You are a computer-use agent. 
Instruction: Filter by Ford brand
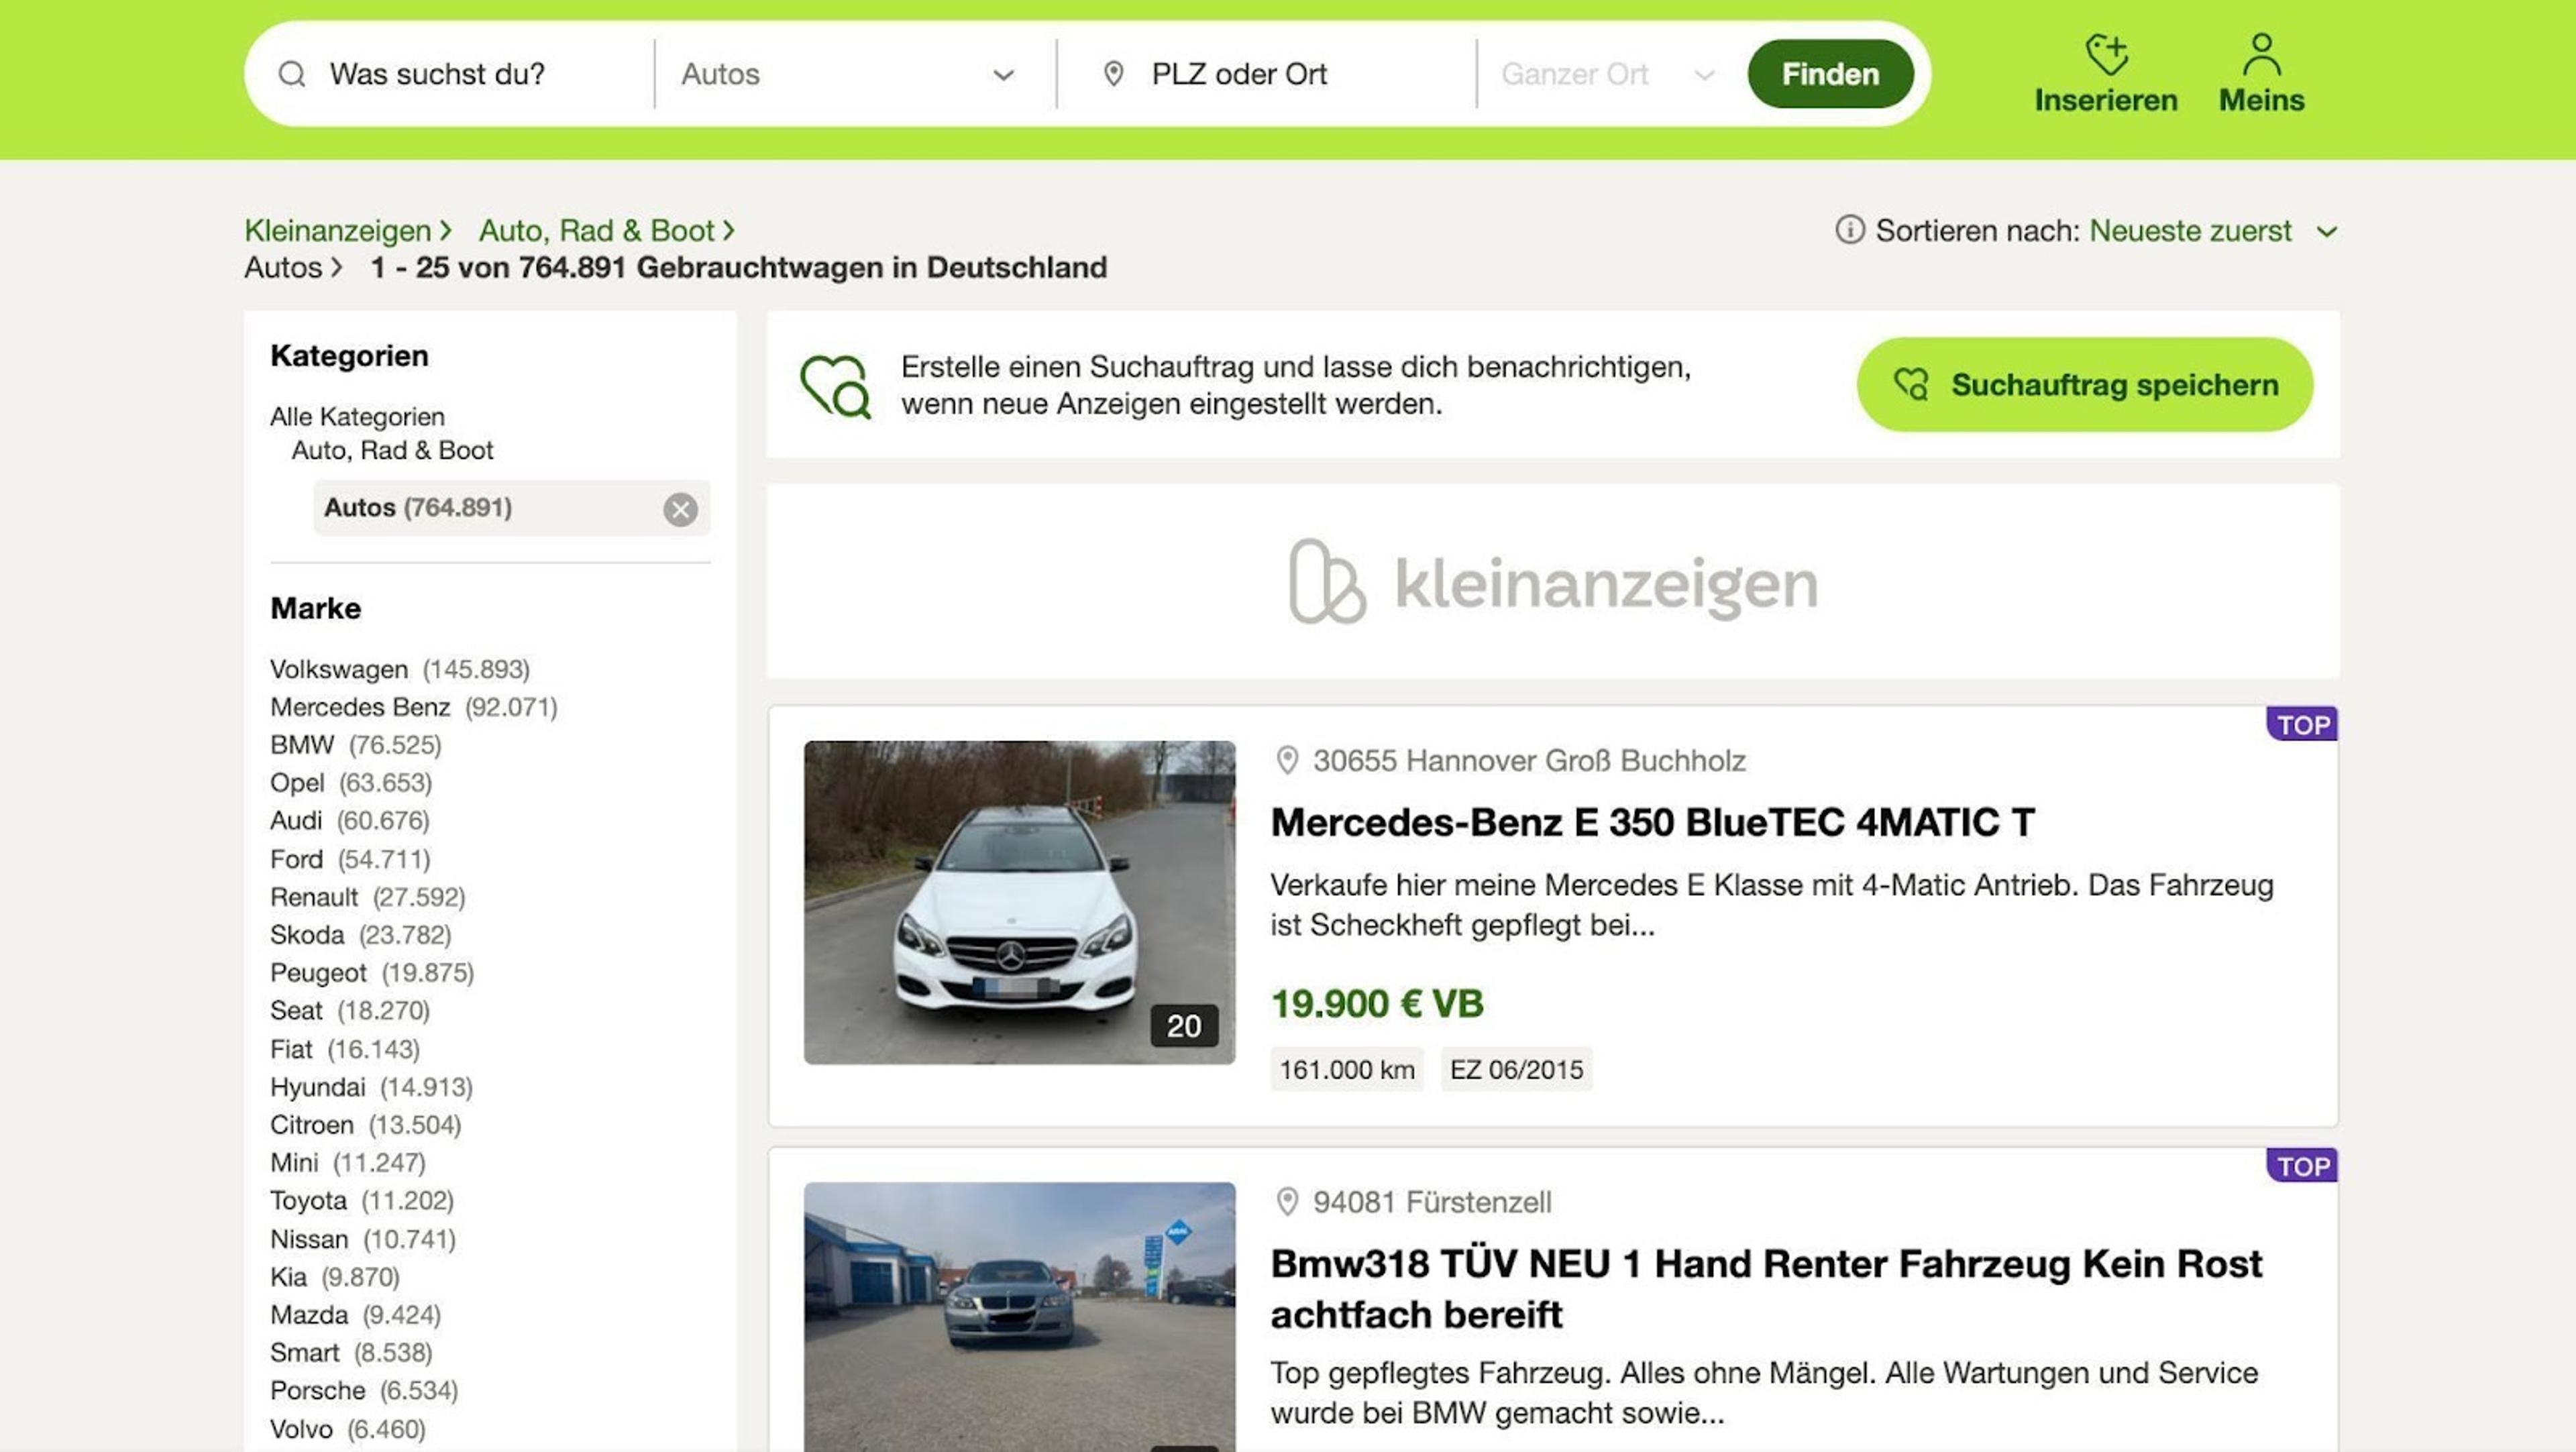pos(296,859)
